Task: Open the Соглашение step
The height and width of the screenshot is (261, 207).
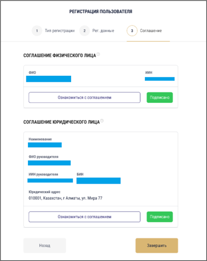Action: [x=151, y=30]
